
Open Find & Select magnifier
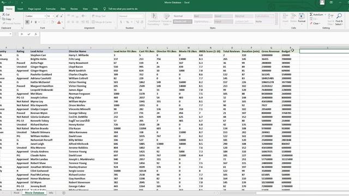(x=339, y=19)
